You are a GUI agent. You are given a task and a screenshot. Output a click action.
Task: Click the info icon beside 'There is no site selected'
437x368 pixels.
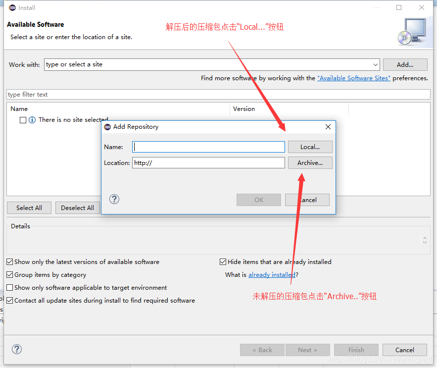32,120
